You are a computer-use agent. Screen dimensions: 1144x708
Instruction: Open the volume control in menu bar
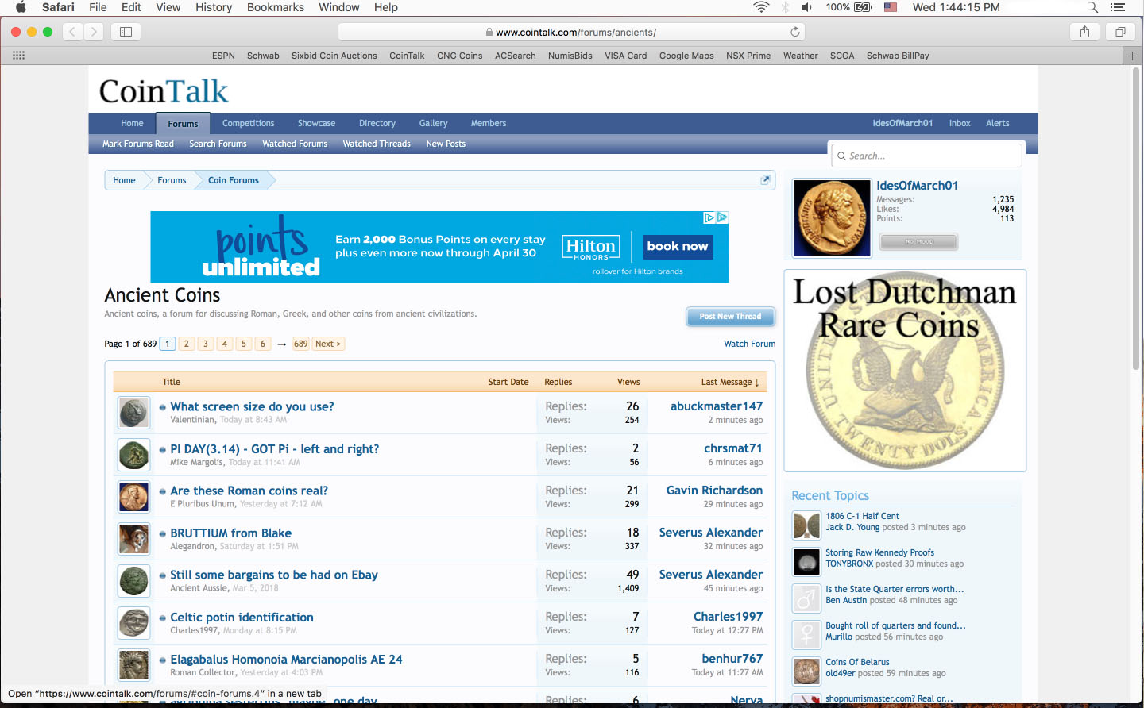[x=806, y=7]
